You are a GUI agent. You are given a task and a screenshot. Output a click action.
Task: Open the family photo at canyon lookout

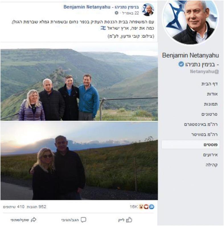coord(79,85)
